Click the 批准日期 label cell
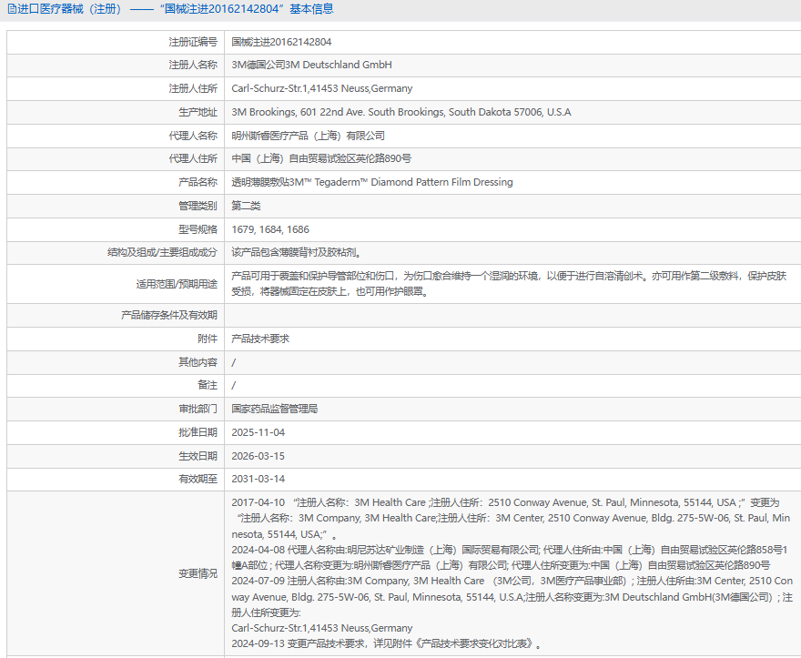 (116, 432)
